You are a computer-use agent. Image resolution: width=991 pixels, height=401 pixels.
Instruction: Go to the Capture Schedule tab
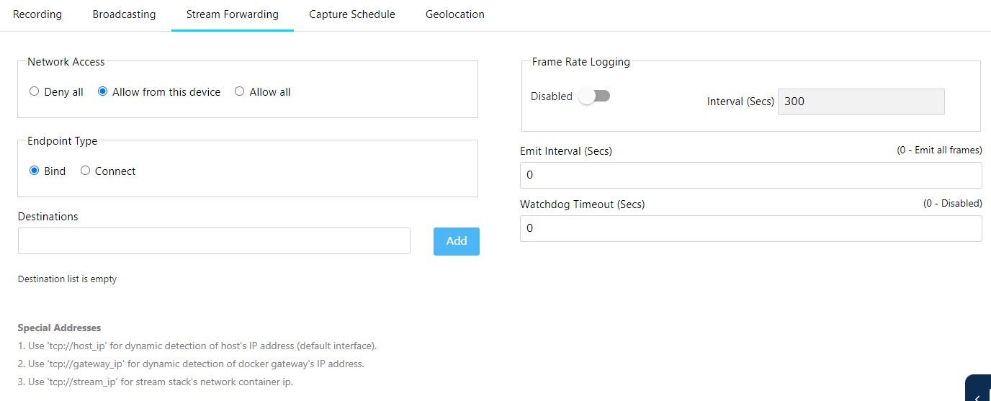coord(351,14)
